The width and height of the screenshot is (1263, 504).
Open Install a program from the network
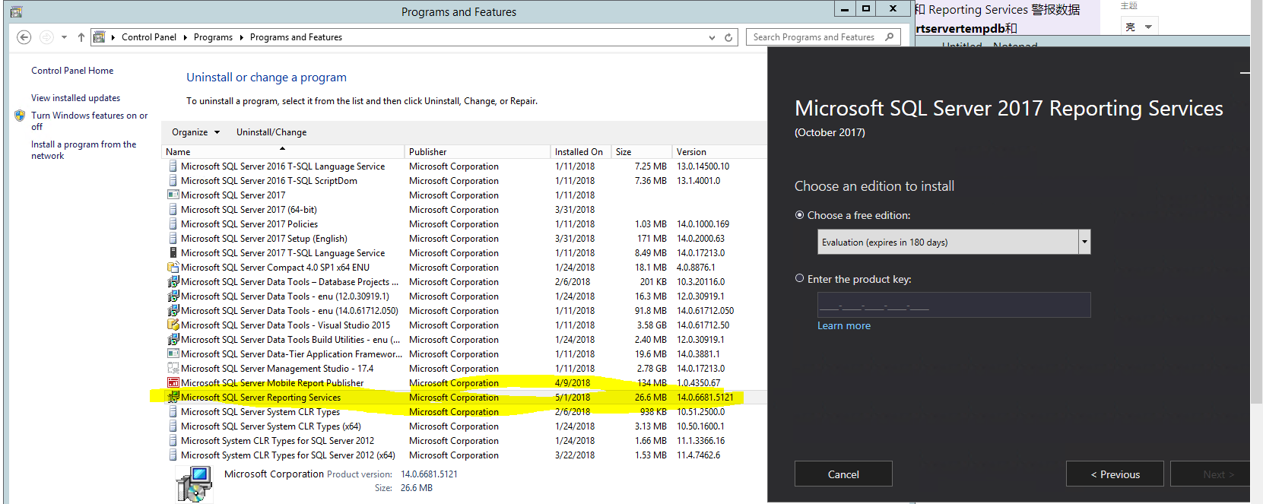84,150
